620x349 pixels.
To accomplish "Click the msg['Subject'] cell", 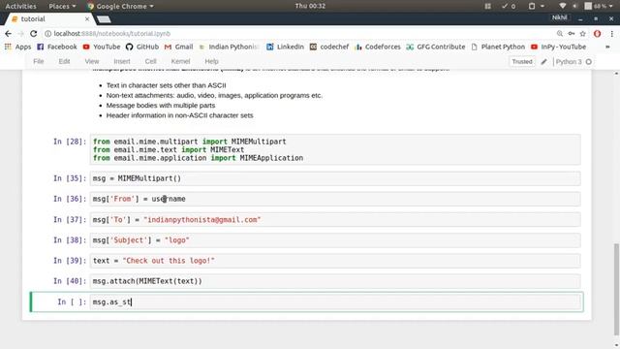I will point(335,240).
